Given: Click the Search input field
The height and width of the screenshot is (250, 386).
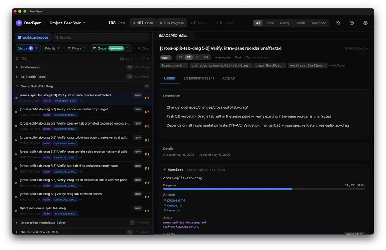Looking at the screenshot, I should (101, 37).
